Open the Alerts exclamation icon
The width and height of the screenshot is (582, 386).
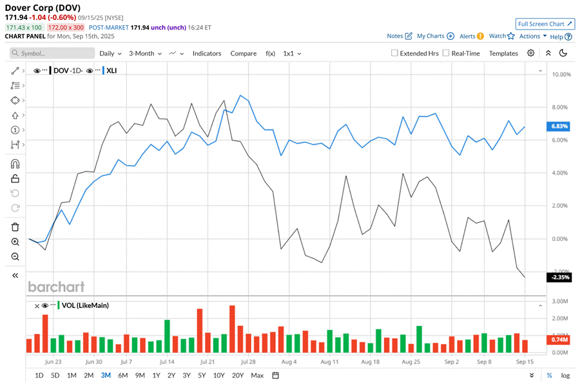(480, 36)
